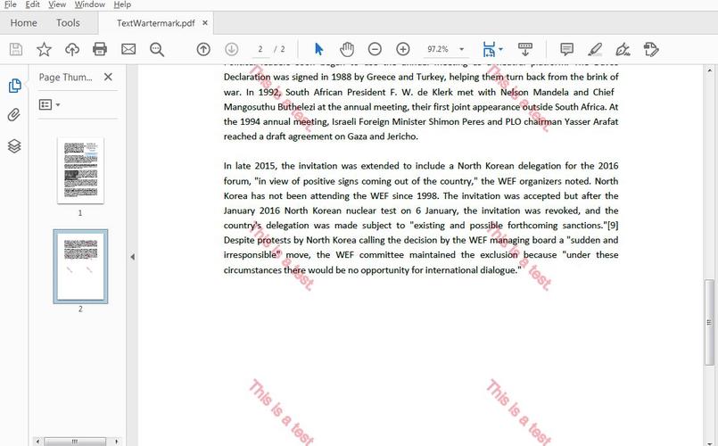This screenshot has width=718, height=446.
Task: Click the document scrollbar up arrow
Action: coord(709,71)
